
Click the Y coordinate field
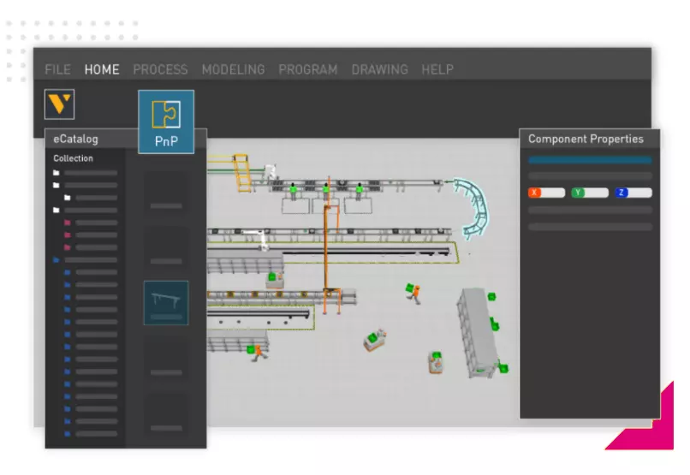tap(590, 193)
